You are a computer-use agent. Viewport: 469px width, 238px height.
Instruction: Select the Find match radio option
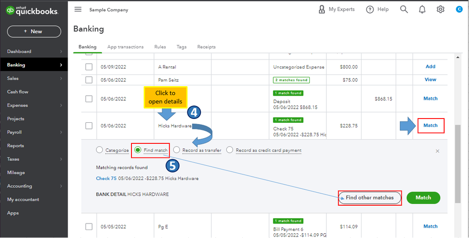pos(138,150)
